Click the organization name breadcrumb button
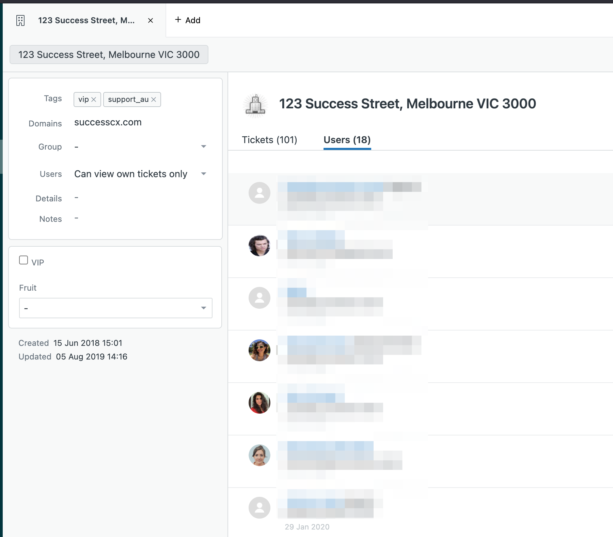This screenshot has height=537, width=613. click(109, 55)
